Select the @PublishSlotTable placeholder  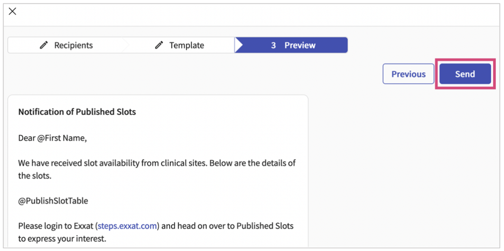pos(53,201)
